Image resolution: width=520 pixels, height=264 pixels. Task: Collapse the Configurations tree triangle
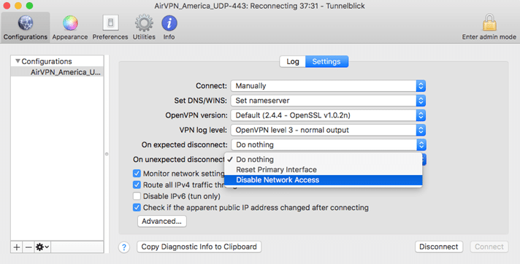[18, 61]
